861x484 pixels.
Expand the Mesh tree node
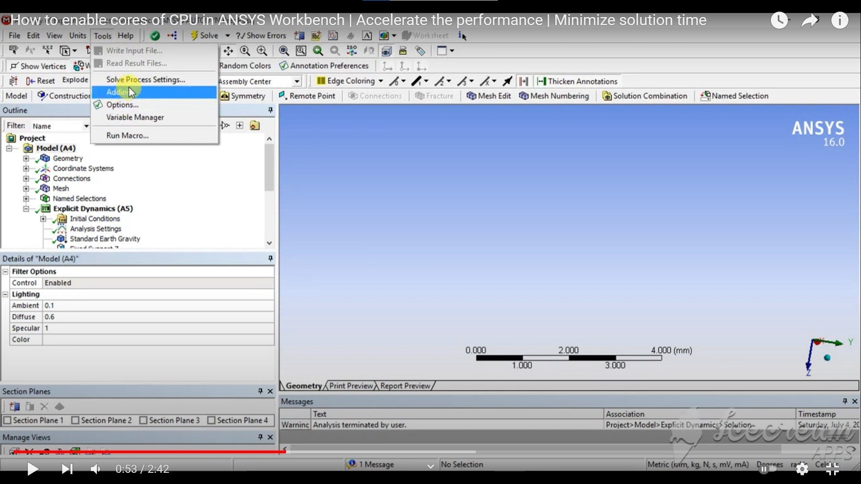tap(26, 189)
